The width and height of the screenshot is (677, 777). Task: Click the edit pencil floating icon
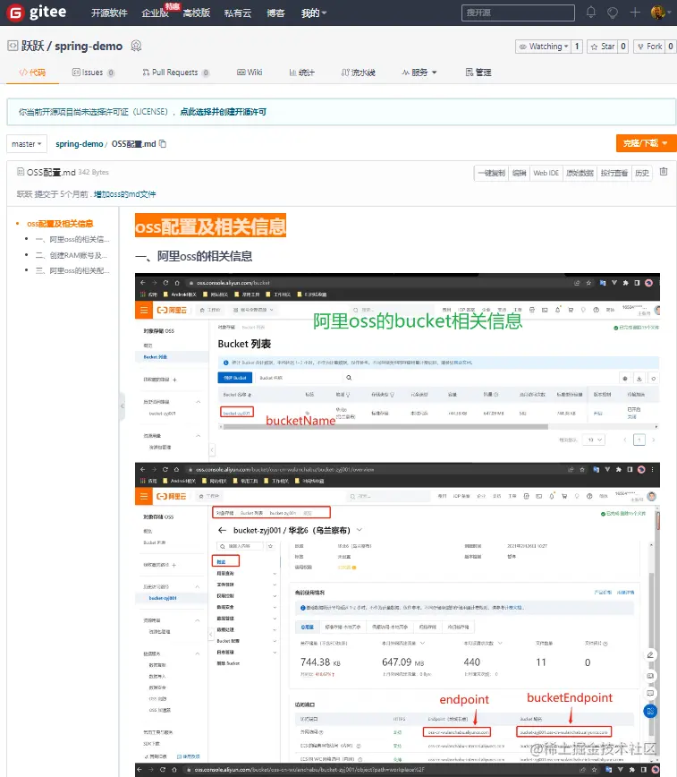tap(650, 655)
